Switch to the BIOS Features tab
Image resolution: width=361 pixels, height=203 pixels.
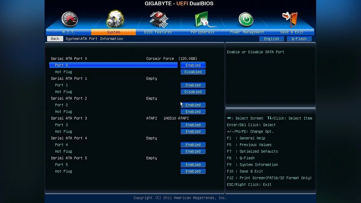coord(158,32)
